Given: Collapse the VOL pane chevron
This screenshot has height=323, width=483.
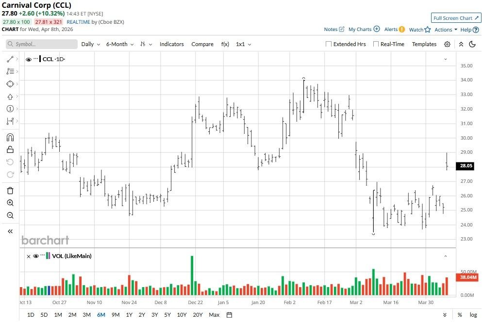Looking at the screenshot, I should (x=446, y=256).
